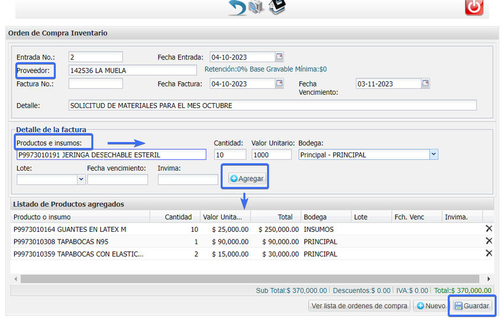Image resolution: width=504 pixels, height=326 pixels.
Task: Sort by Lote column header
Action: click(x=372, y=217)
